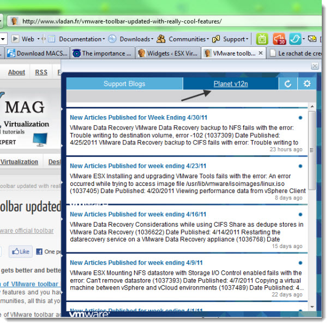The height and width of the screenshot is (326, 330).
Task: Select the VMware toolb... tab
Action: [x=233, y=53]
